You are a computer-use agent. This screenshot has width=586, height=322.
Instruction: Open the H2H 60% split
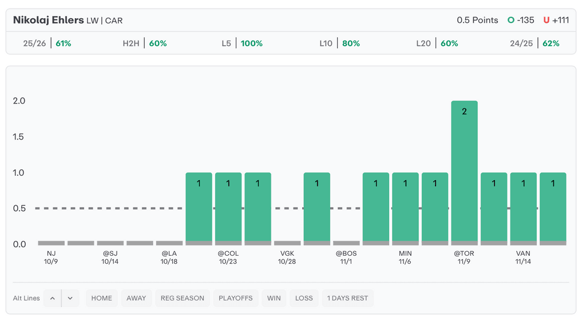coord(145,43)
